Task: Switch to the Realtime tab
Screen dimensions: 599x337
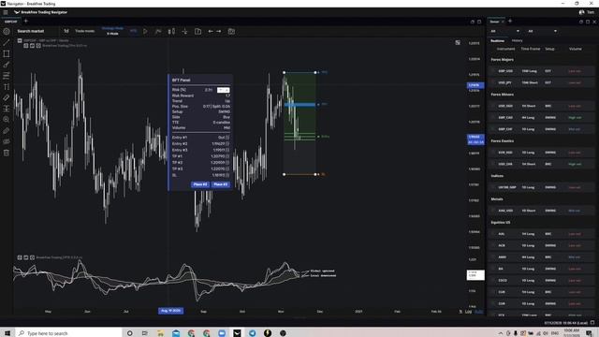Action: click(x=497, y=40)
